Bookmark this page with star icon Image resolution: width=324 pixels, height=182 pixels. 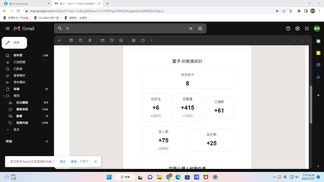tap(291, 11)
